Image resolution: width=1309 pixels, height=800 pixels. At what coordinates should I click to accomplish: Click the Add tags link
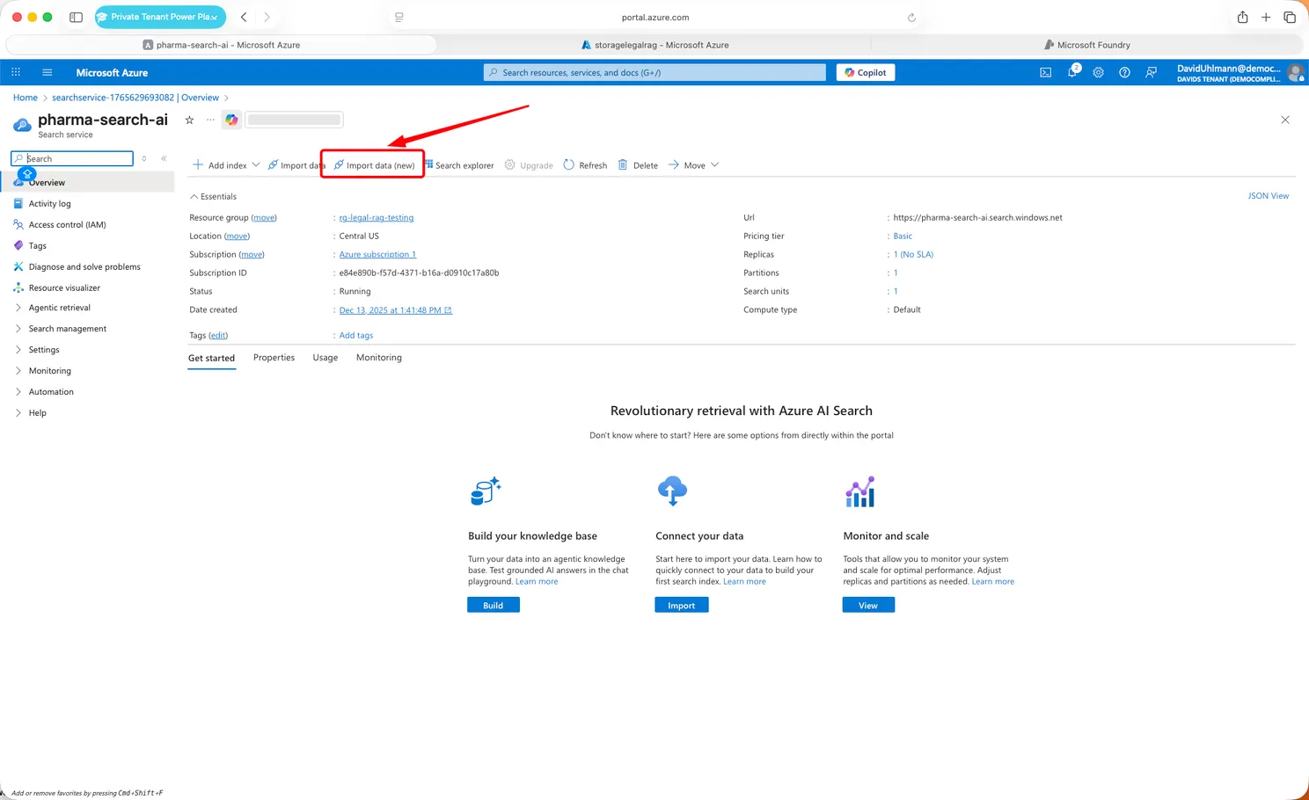pyautogui.click(x=356, y=336)
